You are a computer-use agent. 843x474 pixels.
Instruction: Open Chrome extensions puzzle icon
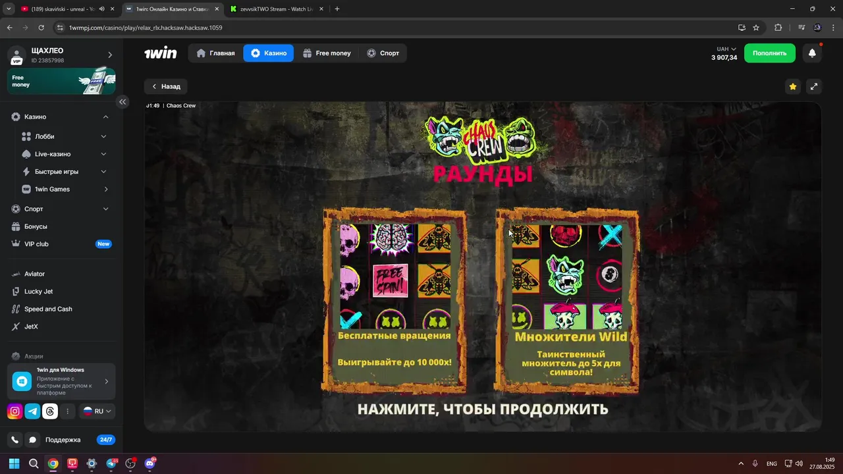(778, 28)
